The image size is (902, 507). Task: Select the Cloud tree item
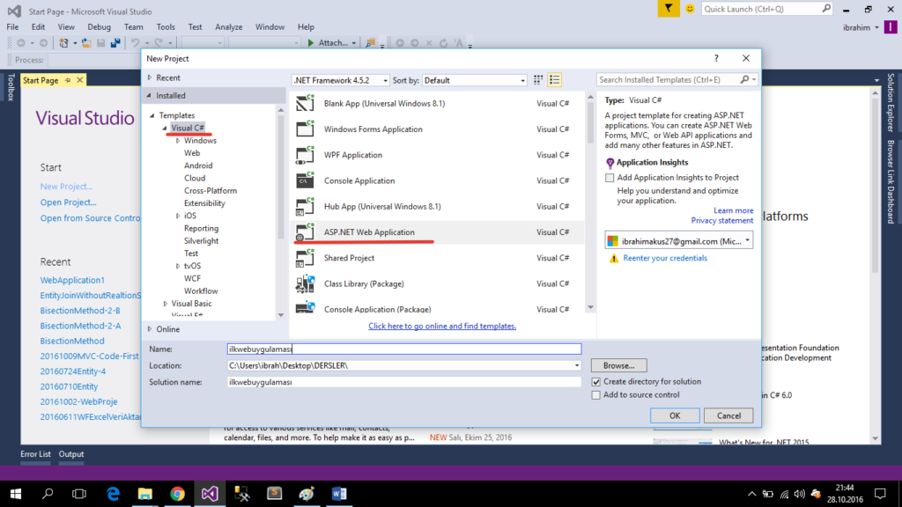pyautogui.click(x=195, y=178)
